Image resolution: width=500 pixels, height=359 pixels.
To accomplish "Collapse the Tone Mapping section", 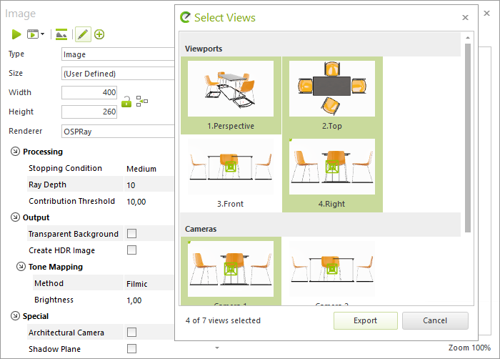I will [21, 266].
